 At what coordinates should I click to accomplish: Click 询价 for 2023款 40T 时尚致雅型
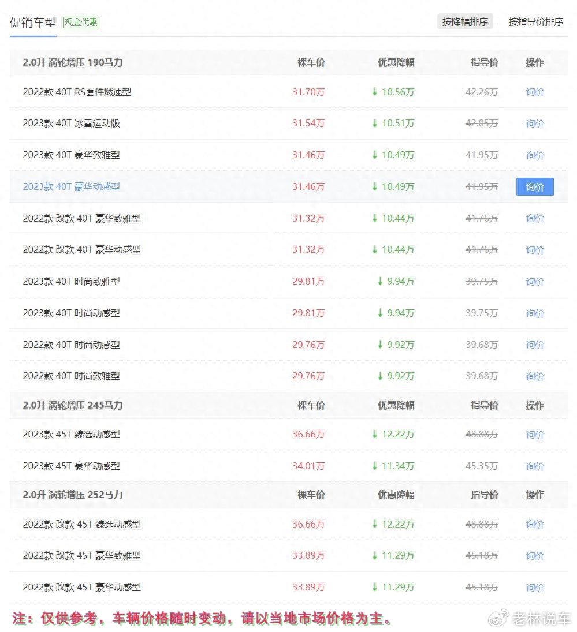[x=535, y=282]
